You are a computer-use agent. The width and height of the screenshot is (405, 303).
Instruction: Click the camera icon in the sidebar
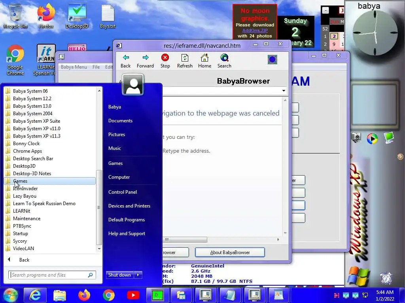pos(356,137)
